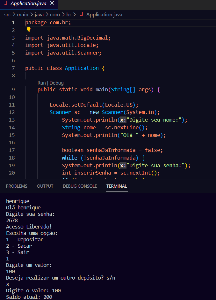The height and width of the screenshot is (300, 216).
Task: Select the TERMINAL tab
Action: pos(117,186)
